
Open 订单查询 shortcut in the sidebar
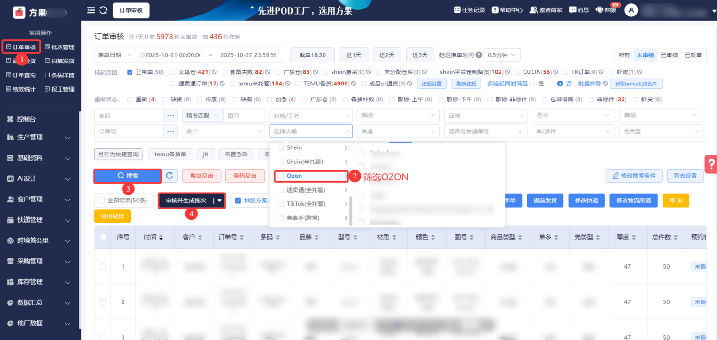click(x=21, y=75)
